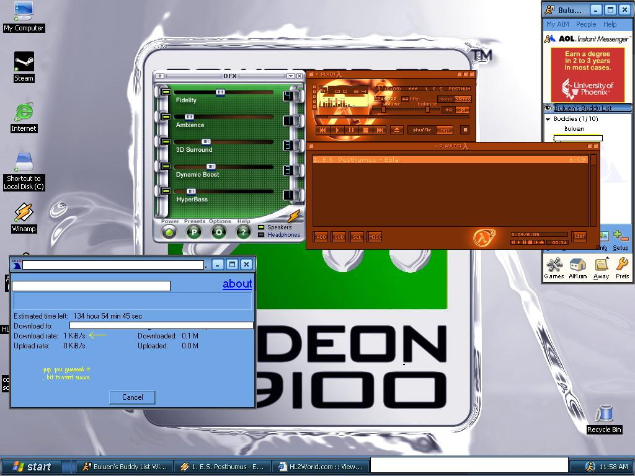Click the Windows start button
Screen dimensions: 635x476
(x=32, y=467)
